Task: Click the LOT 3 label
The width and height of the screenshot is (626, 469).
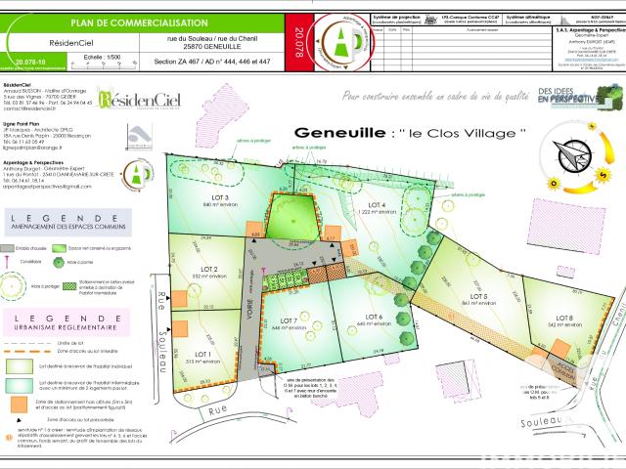Action: 220,197
